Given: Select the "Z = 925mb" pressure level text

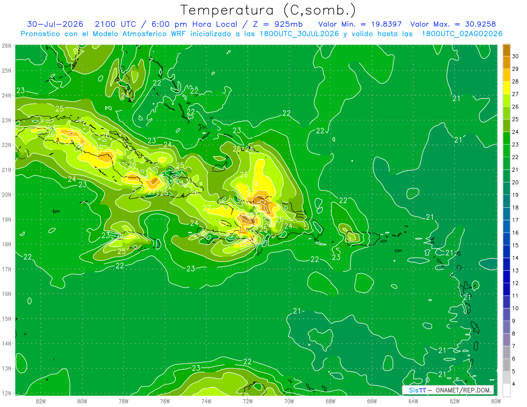Looking at the screenshot, I should pos(278,24).
